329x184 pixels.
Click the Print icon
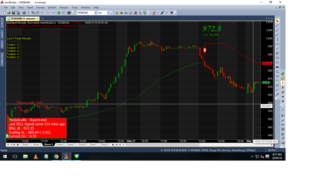pos(24,13)
